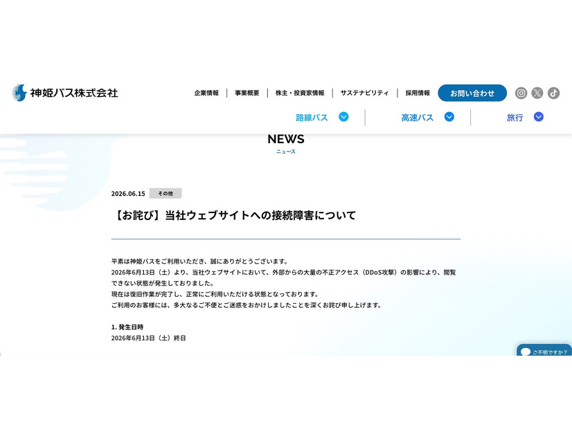Click the 神姫バス株式会社 logo
Image resolution: width=572 pixels, height=429 pixels.
[65, 93]
